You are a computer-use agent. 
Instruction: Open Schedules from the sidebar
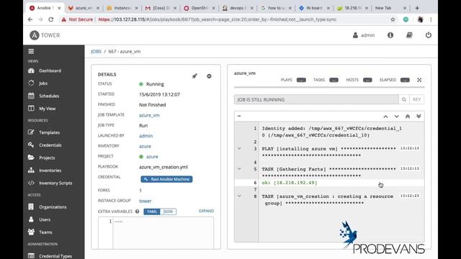click(49, 96)
